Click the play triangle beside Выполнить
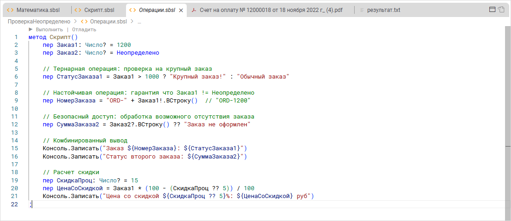Screen dimensions: 511x221 31,29
